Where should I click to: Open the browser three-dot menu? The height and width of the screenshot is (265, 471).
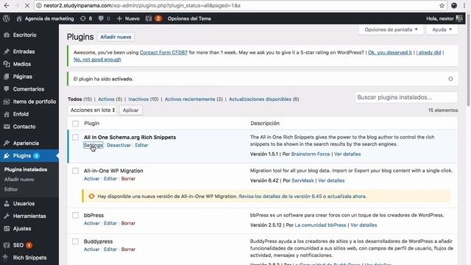(464, 5)
